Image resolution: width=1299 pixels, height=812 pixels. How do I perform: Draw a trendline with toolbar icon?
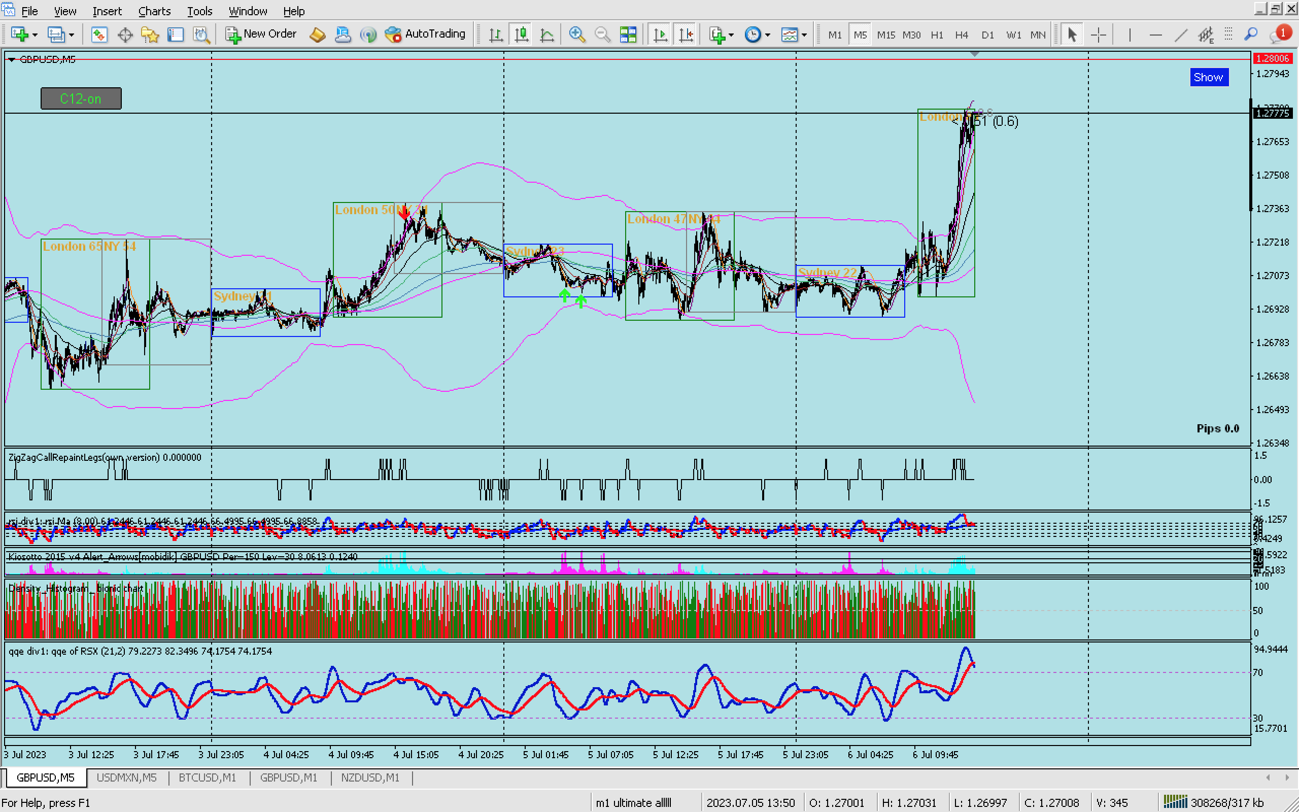point(1180,35)
